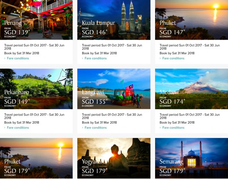This screenshot has width=228, height=179.
Task: Select the Phuket SGD 179 fare card
Action: 36,158
